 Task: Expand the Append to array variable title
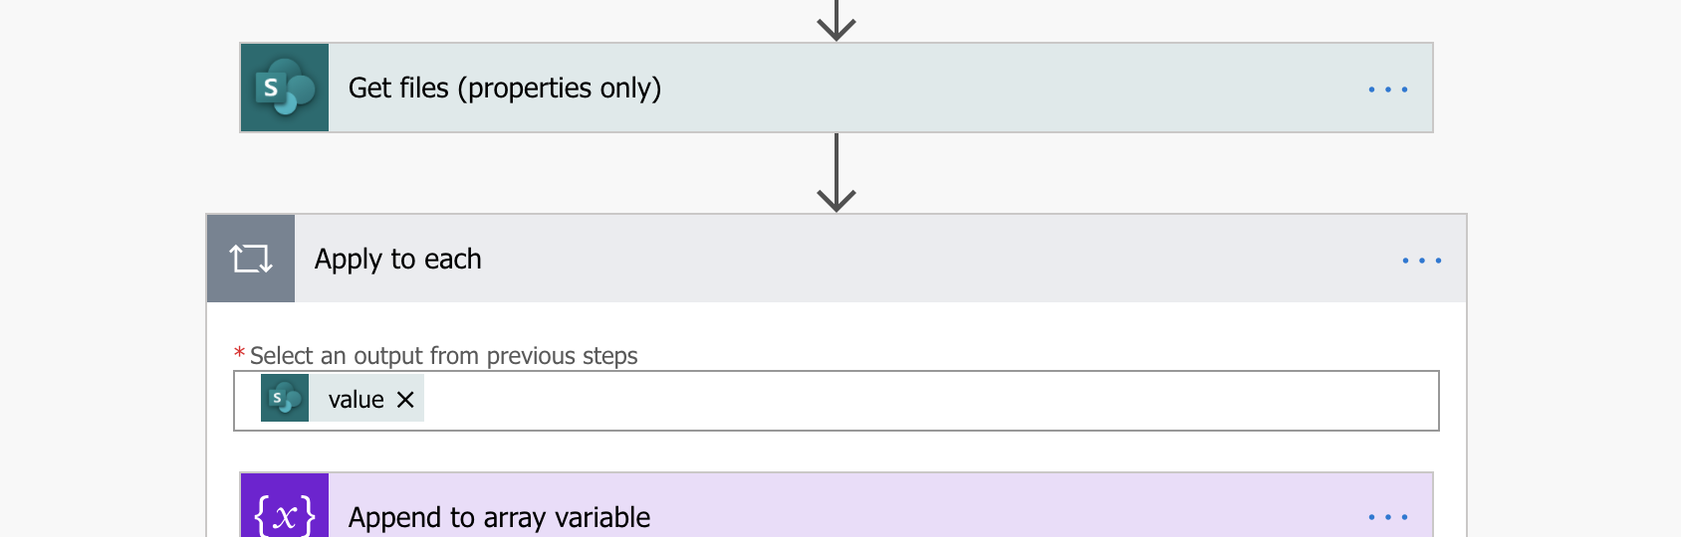tap(499, 517)
